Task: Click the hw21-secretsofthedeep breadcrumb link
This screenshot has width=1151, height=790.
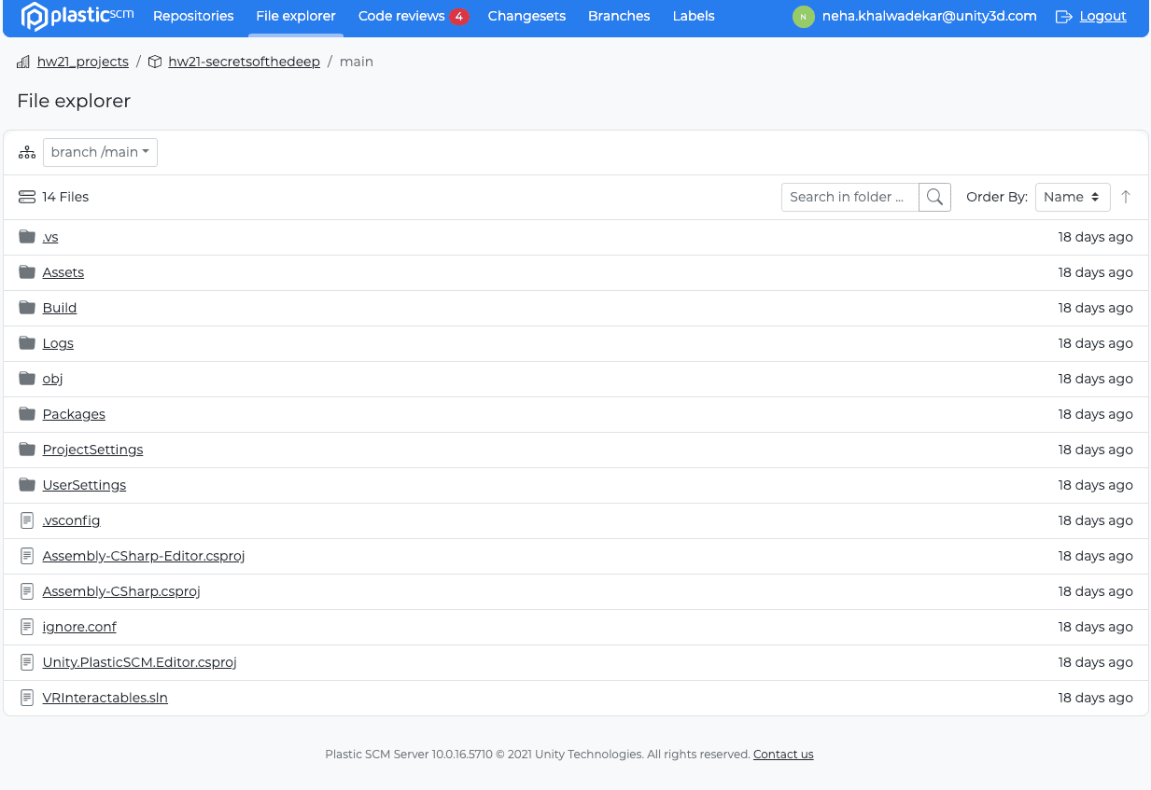Action: click(x=244, y=62)
